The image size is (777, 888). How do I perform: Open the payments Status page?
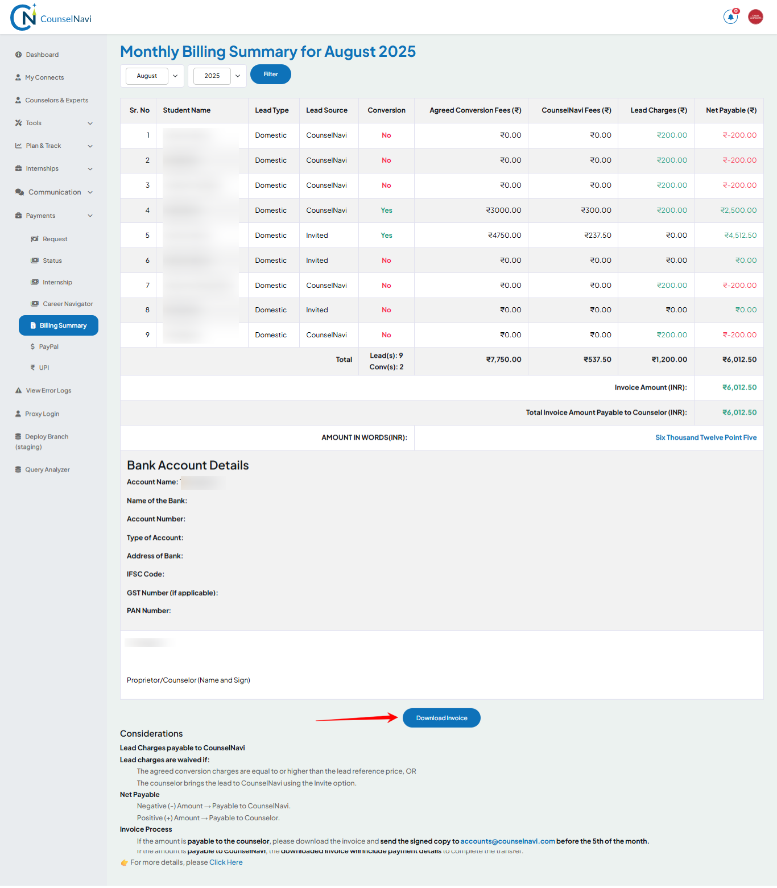click(x=53, y=260)
